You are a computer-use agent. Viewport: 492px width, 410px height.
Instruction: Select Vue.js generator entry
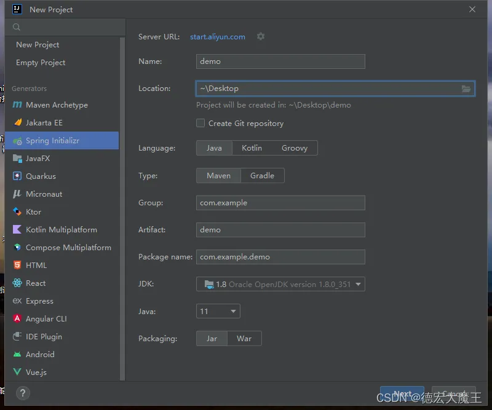[62, 372]
